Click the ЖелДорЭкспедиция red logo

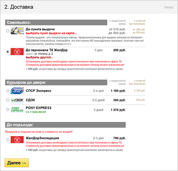point(17,140)
